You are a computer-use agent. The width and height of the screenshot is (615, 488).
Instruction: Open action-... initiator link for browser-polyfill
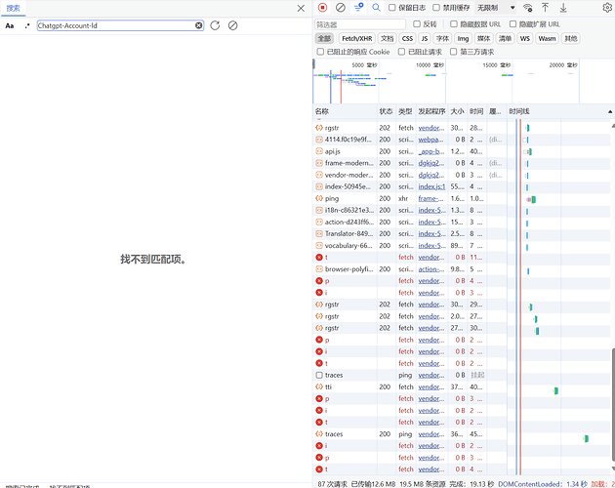[431, 269]
